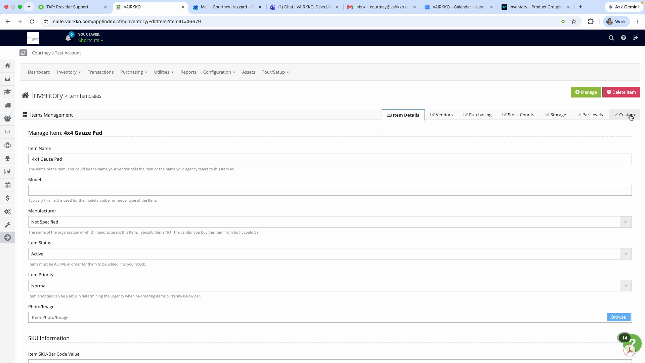The width and height of the screenshot is (645, 363).
Task: Open the people group sidebar icon
Action: point(7,119)
